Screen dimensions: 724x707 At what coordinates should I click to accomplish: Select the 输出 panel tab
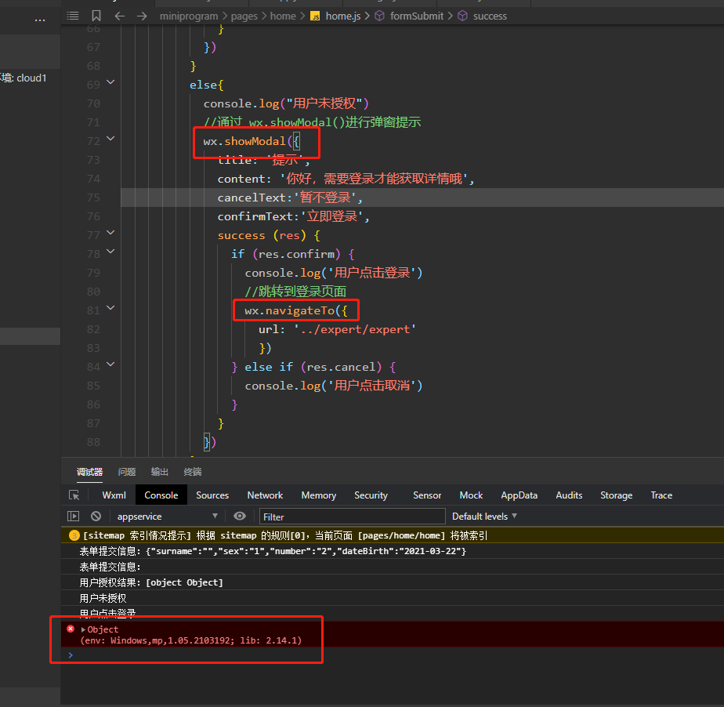click(159, 472)
